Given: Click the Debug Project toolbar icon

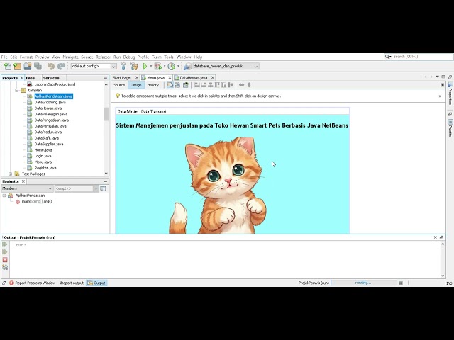Looking at the screenshot, I should coord(157,67).
